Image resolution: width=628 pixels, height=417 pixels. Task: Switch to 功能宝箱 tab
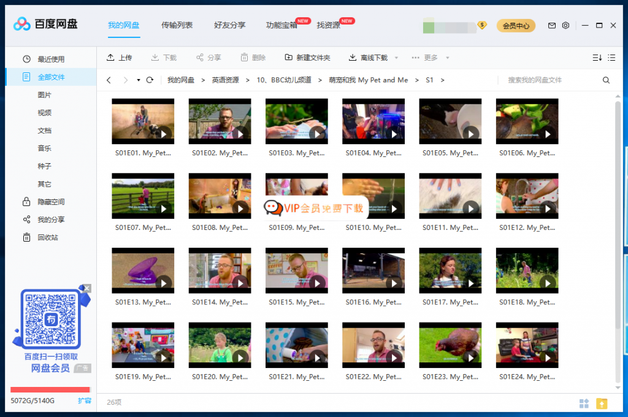pos(281,25)
